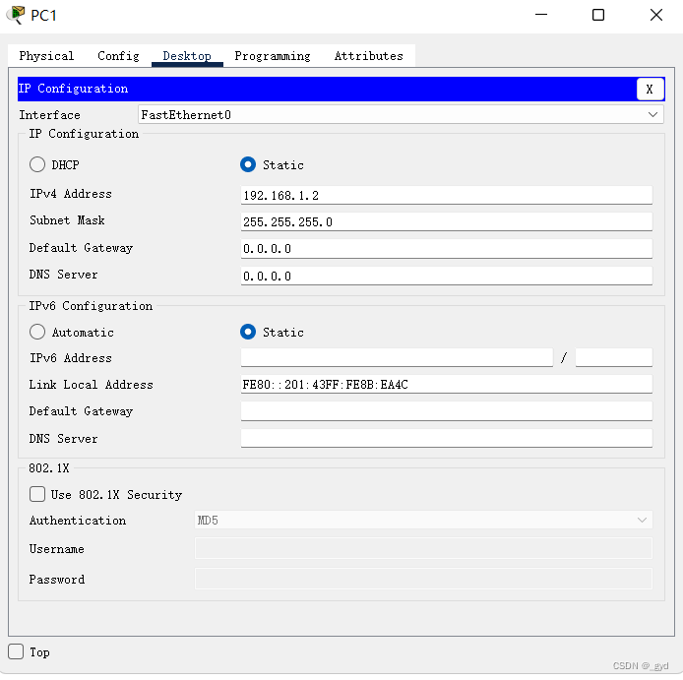Click the IPv4 Default Gateway field
The height and width of the screenshot is (680, 683).
coord(447,249)
